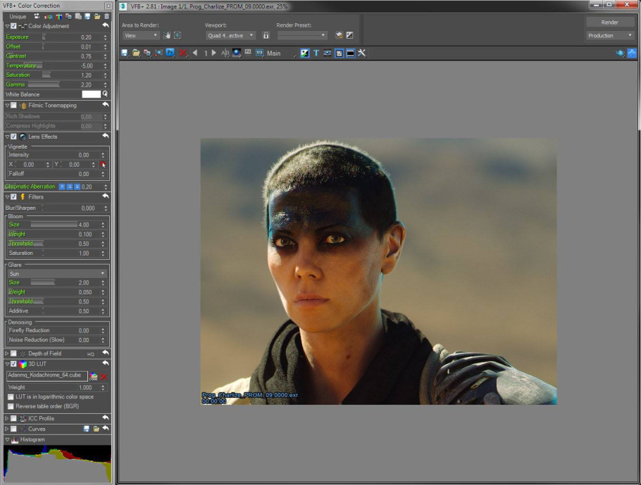Click the render setup icon beside Render Preset
The image size is (641, 485).
[x=339, y=35]
